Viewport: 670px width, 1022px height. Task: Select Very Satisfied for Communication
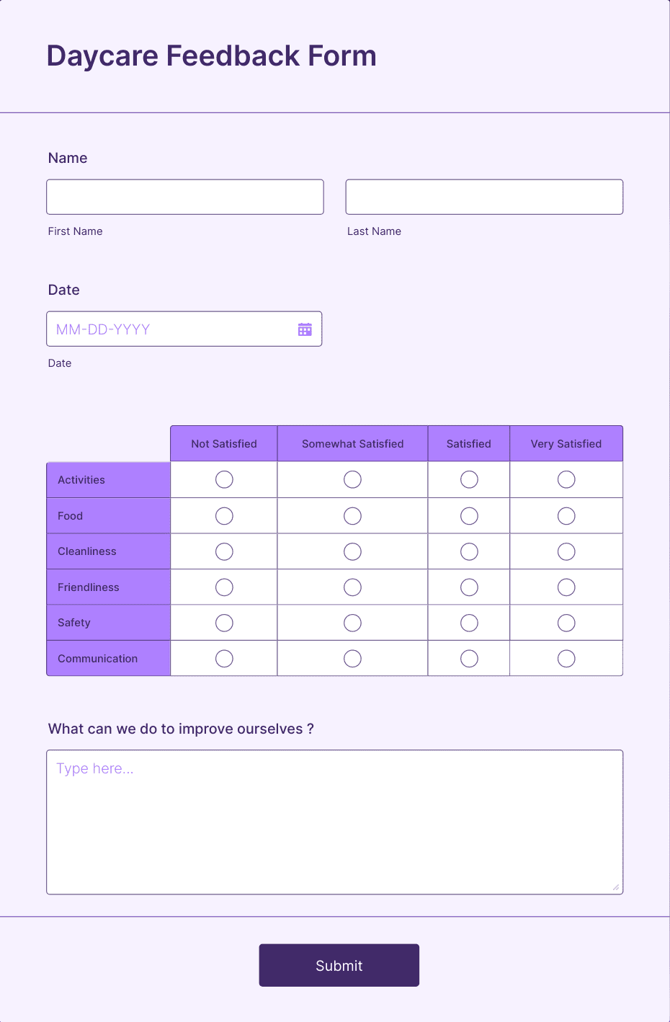pyautogui.click(x=566, y=658)
